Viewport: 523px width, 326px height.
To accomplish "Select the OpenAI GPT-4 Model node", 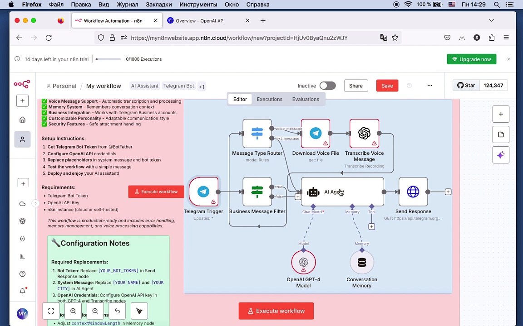I will coord(304,262).
